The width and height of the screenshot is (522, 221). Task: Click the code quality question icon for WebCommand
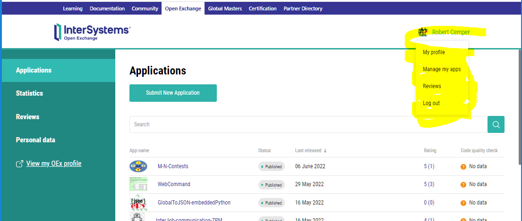(x=463, y=185)
